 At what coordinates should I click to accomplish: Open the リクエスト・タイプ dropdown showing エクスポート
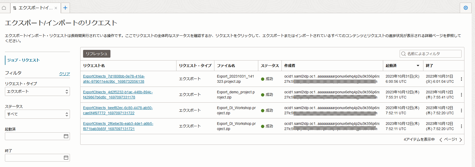click(37, 91)
